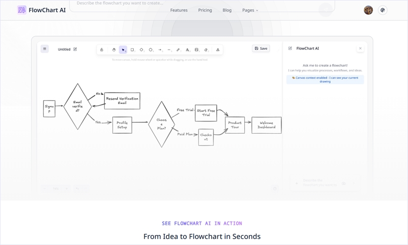Select the Hand pan tool
Screen dimensions: 408x245
point(114,50)
